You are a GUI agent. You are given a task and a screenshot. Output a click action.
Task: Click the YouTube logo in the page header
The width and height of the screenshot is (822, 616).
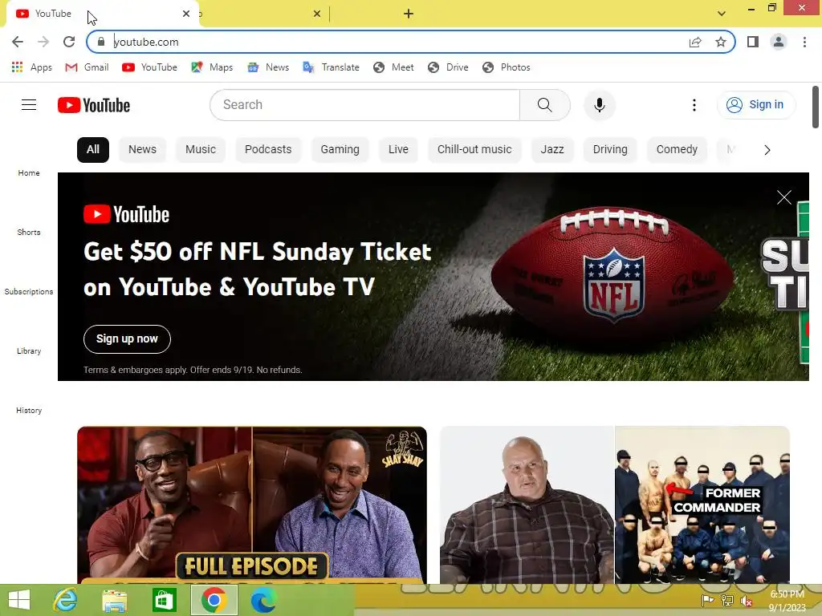[94, 105]
